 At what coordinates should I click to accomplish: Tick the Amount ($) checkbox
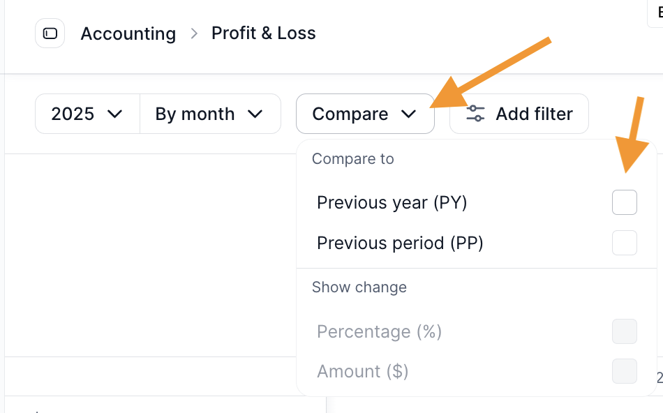[x=624, y=371]
